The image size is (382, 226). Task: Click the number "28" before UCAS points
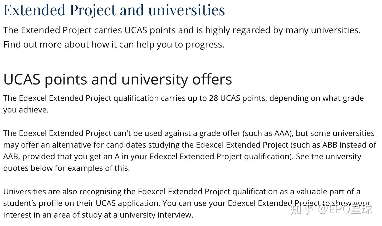pyautogui.click(x=214, y=98)
